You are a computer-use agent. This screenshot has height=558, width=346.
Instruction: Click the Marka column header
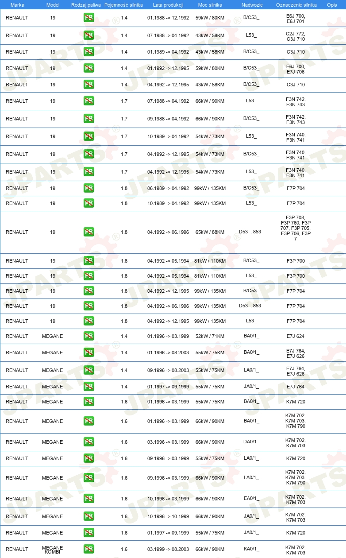click(17, 5)
